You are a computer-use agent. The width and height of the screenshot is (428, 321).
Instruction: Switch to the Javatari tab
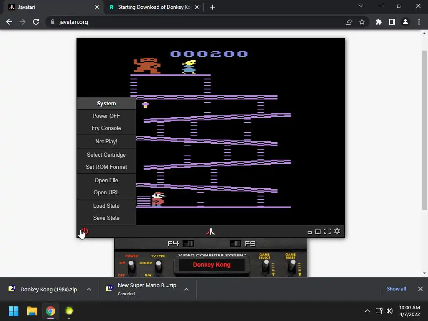point(52,7)
